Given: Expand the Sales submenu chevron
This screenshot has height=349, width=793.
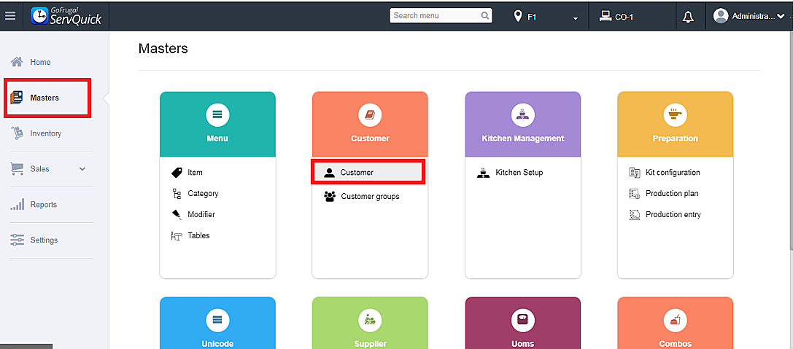Looking at the screenshot, I should [82, 169].
